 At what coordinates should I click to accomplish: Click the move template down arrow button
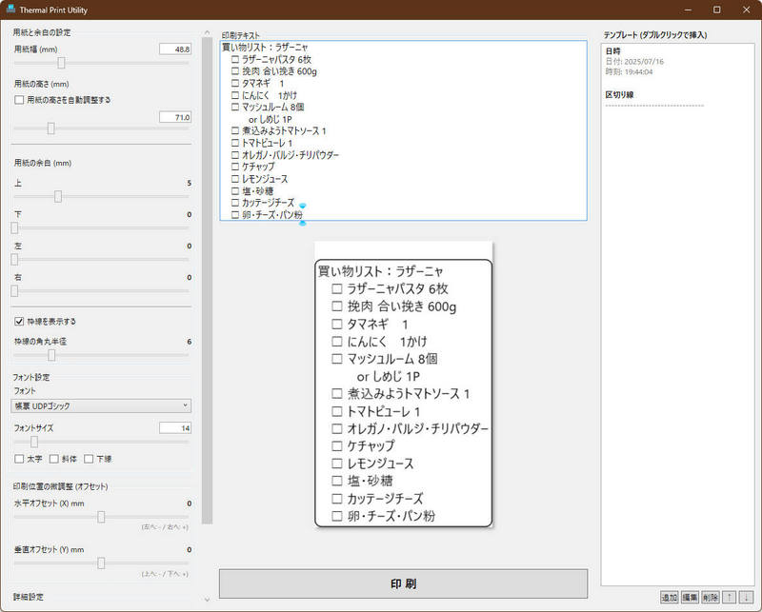[745, 598]
